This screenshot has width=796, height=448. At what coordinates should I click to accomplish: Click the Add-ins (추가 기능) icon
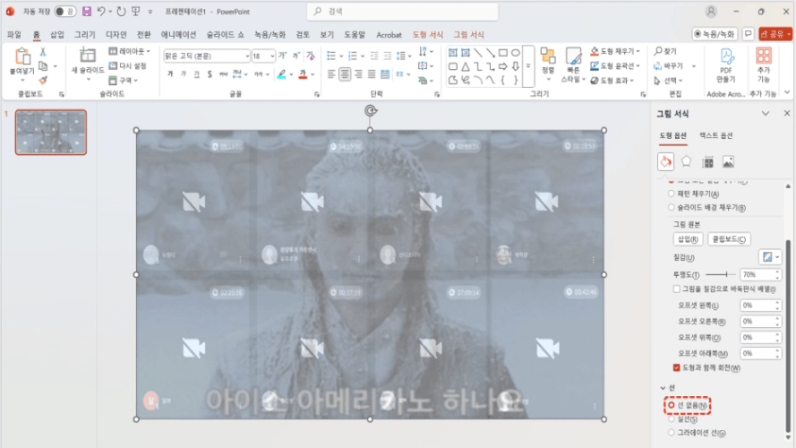coord(764,56)
